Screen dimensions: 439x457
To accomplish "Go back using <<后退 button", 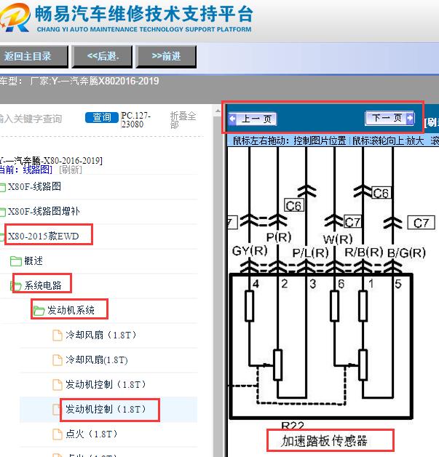I will click(x=102, y=56).
